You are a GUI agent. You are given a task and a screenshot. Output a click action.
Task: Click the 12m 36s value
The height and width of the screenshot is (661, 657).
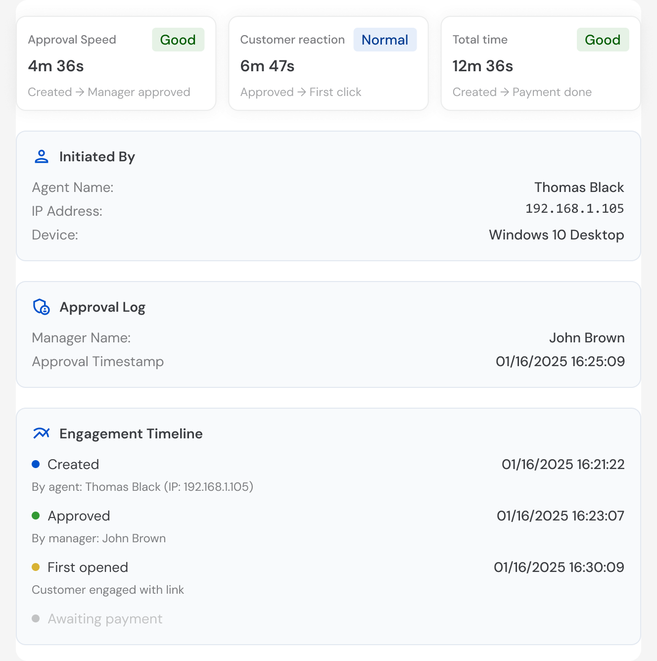(482, 66)
